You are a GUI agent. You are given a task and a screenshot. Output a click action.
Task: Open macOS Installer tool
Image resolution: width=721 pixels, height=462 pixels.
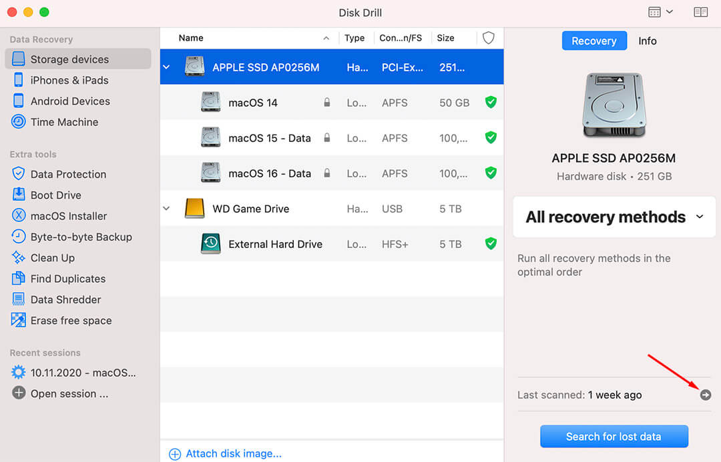click(x=69, y=216)
